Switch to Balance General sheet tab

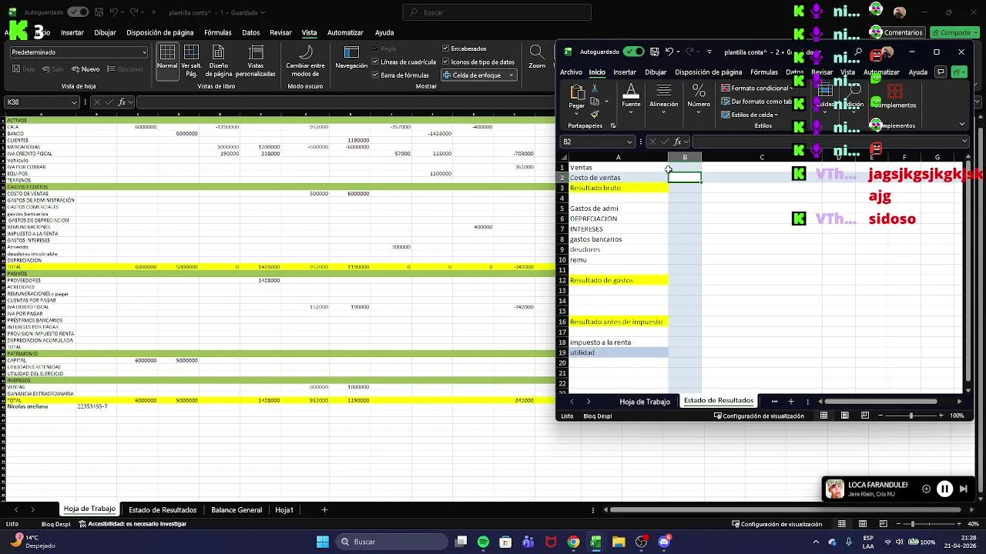coord(236,509)
